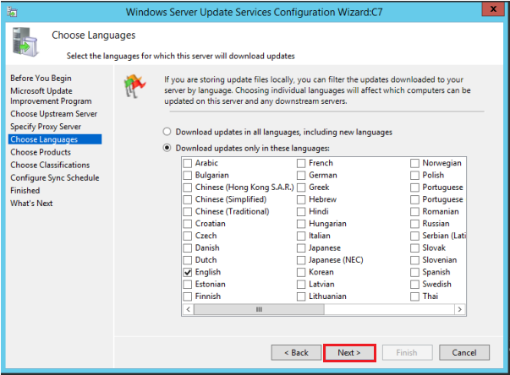Check the Arabic language checkbox
510x375 pixels.
click(x=188, y=163)
